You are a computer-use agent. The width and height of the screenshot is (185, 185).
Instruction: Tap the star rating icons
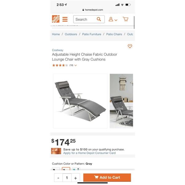pos(60,65)
